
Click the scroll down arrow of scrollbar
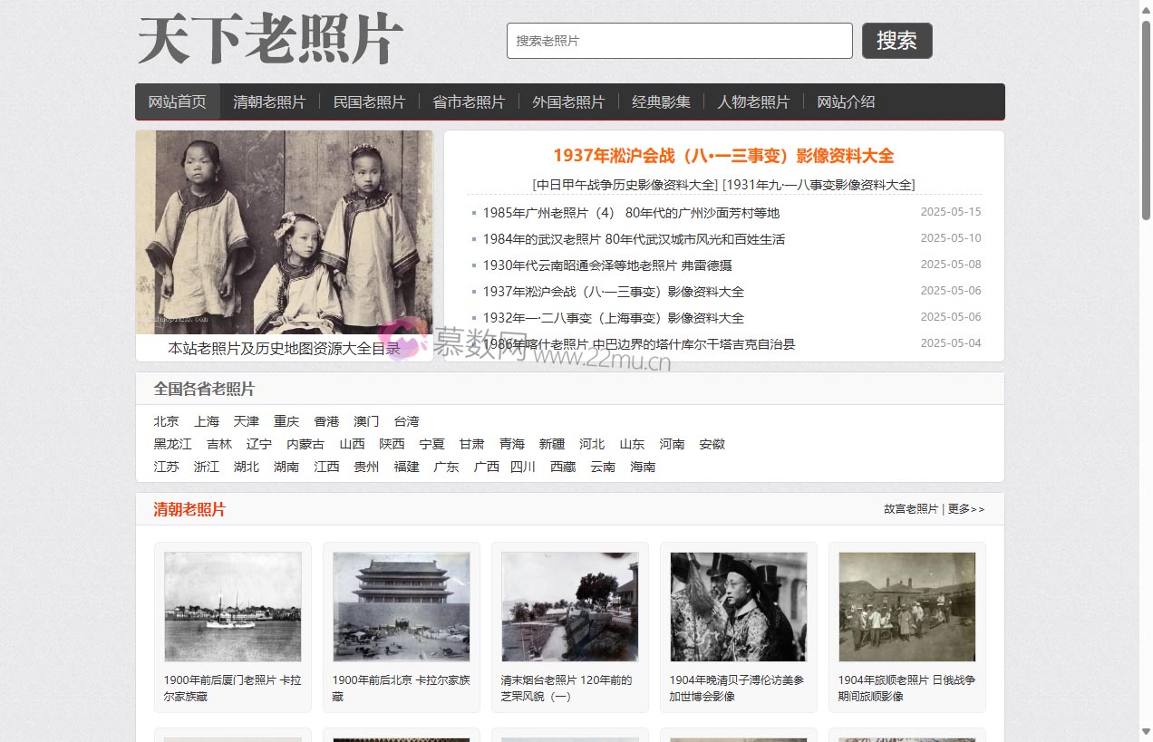1146,732
